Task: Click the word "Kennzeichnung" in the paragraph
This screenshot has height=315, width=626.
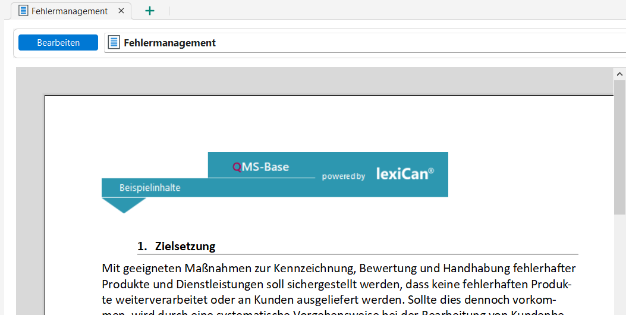Action: click(320, 269)
